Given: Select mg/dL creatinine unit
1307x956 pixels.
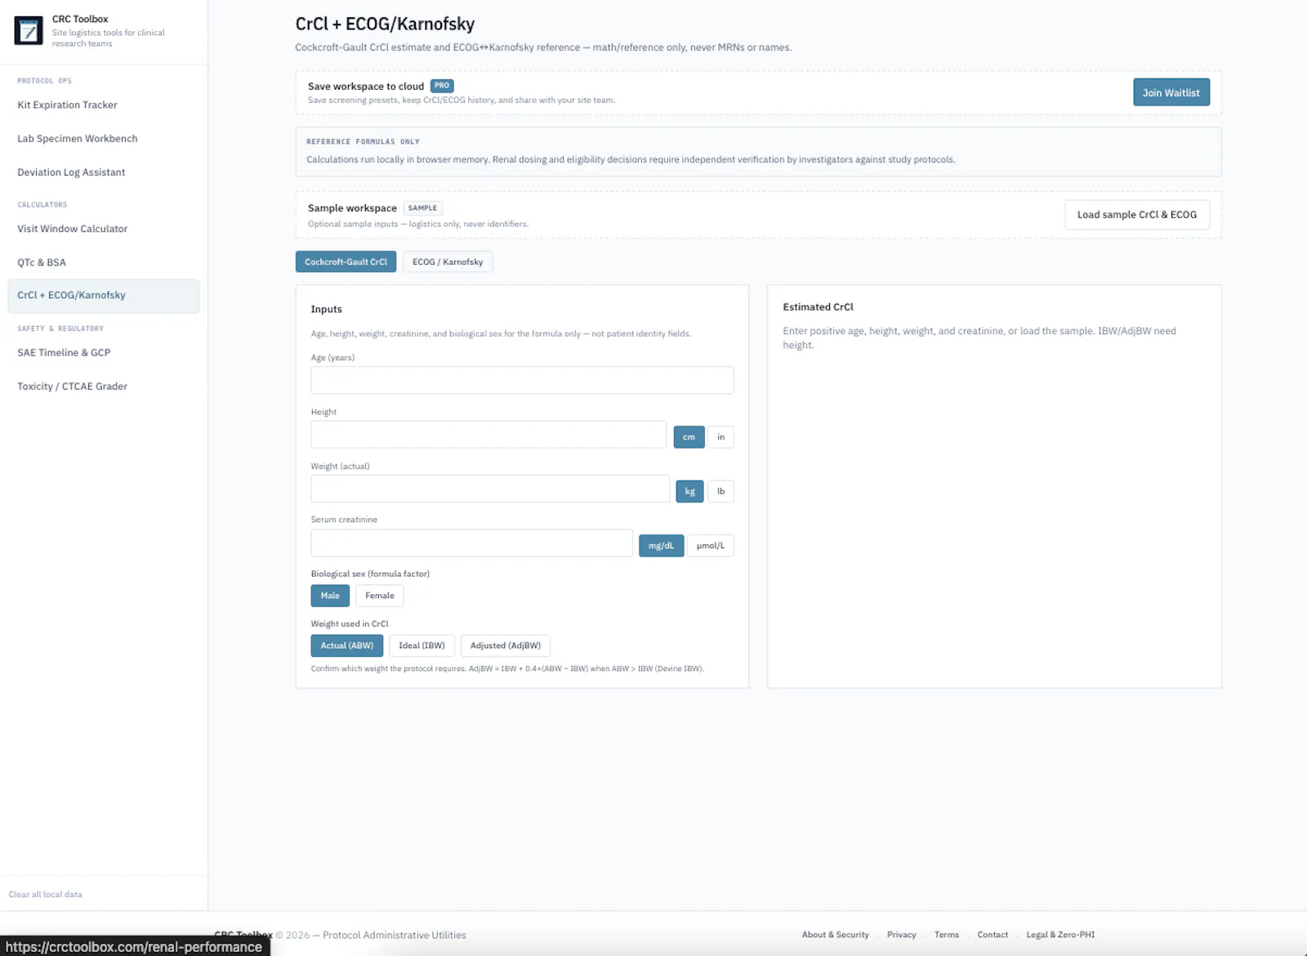Looking at the screenshot, I should [661, 546].
